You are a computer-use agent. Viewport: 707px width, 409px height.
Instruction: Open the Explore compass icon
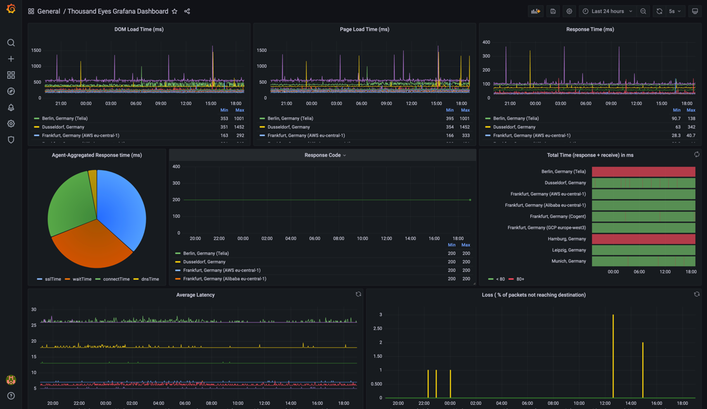coord(11,91)
